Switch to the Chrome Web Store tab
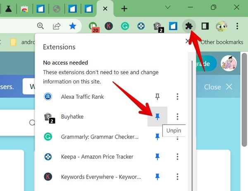Image resolution: width=248 pixels, height=191 pixels. tap(24, 9)
